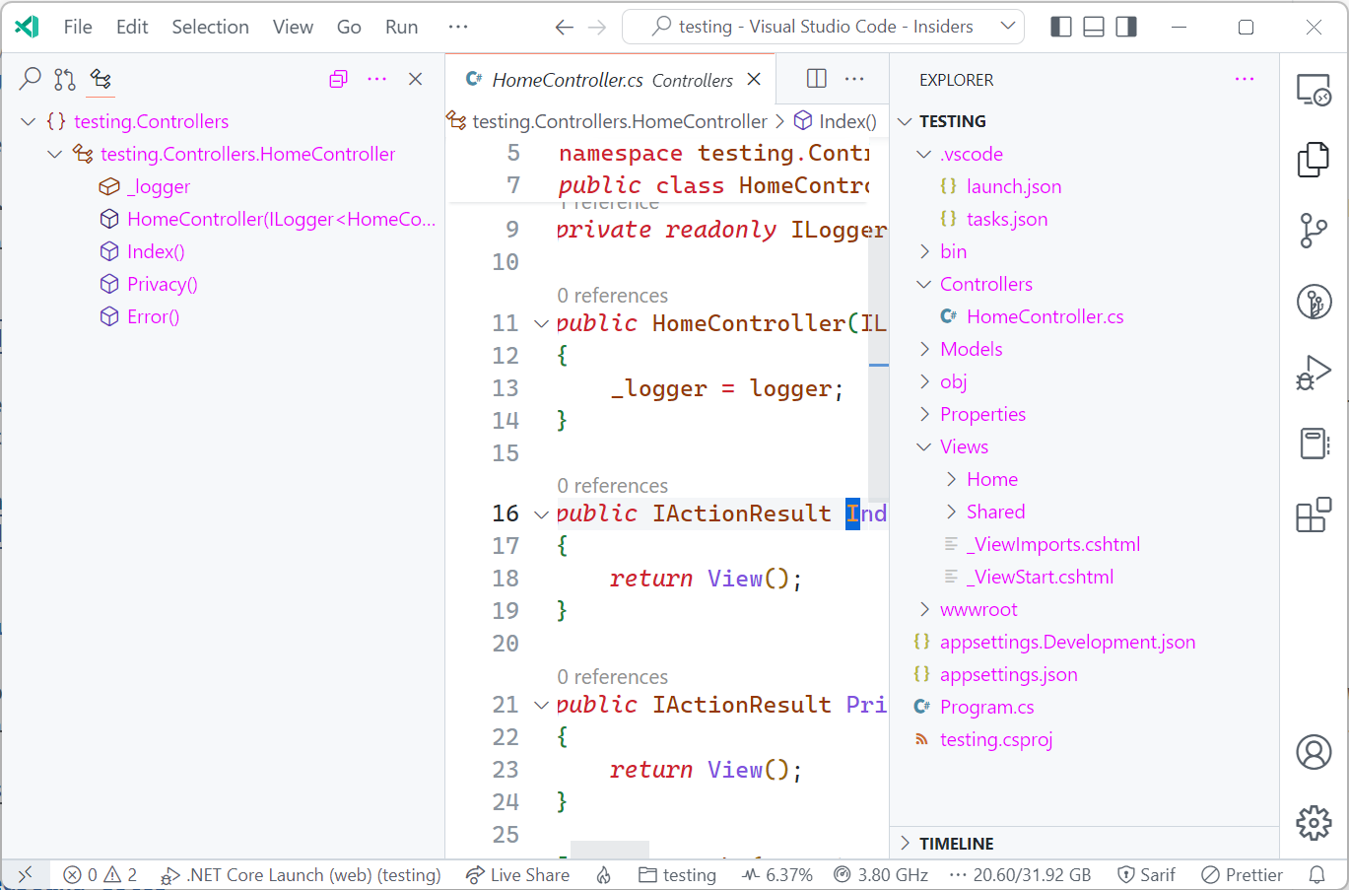
Task: Click the notifications bell in status bar
Action: pos(1316,874)
